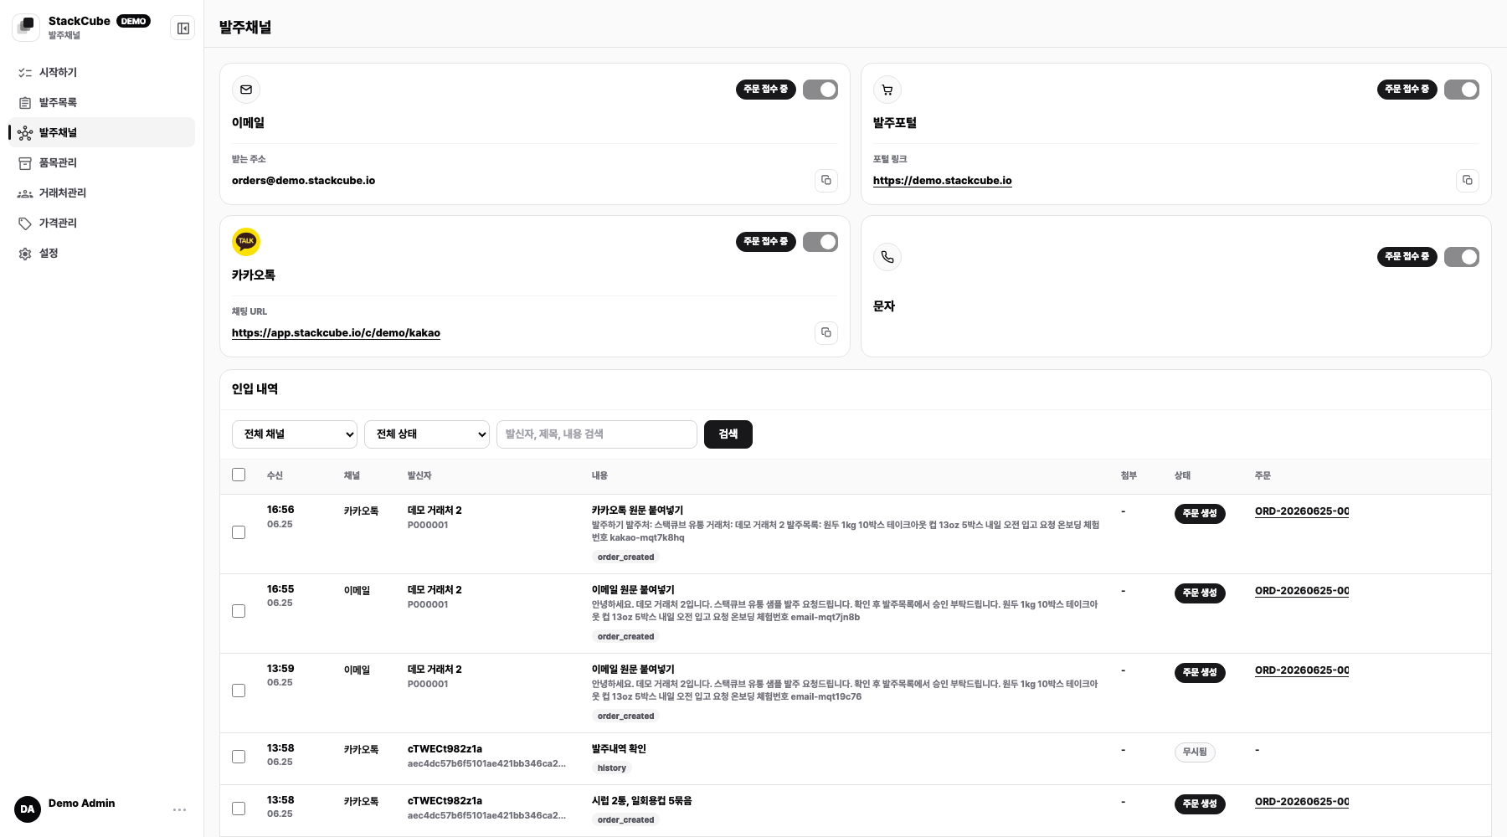Click the 수신 column header
The height and width of the screenshot is (837, 1507).
pos(275,475)
